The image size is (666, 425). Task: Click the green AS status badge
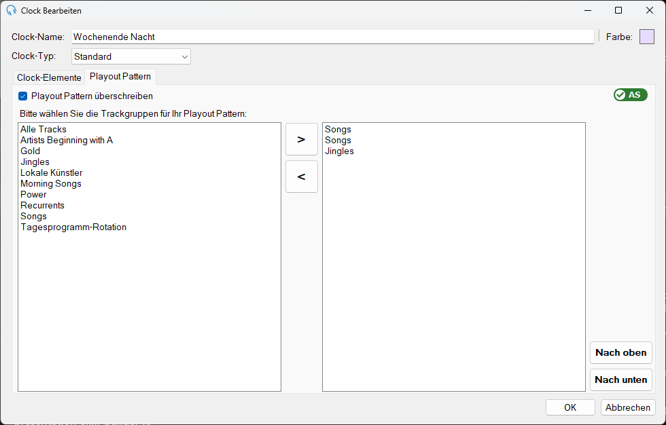[631, 94]
